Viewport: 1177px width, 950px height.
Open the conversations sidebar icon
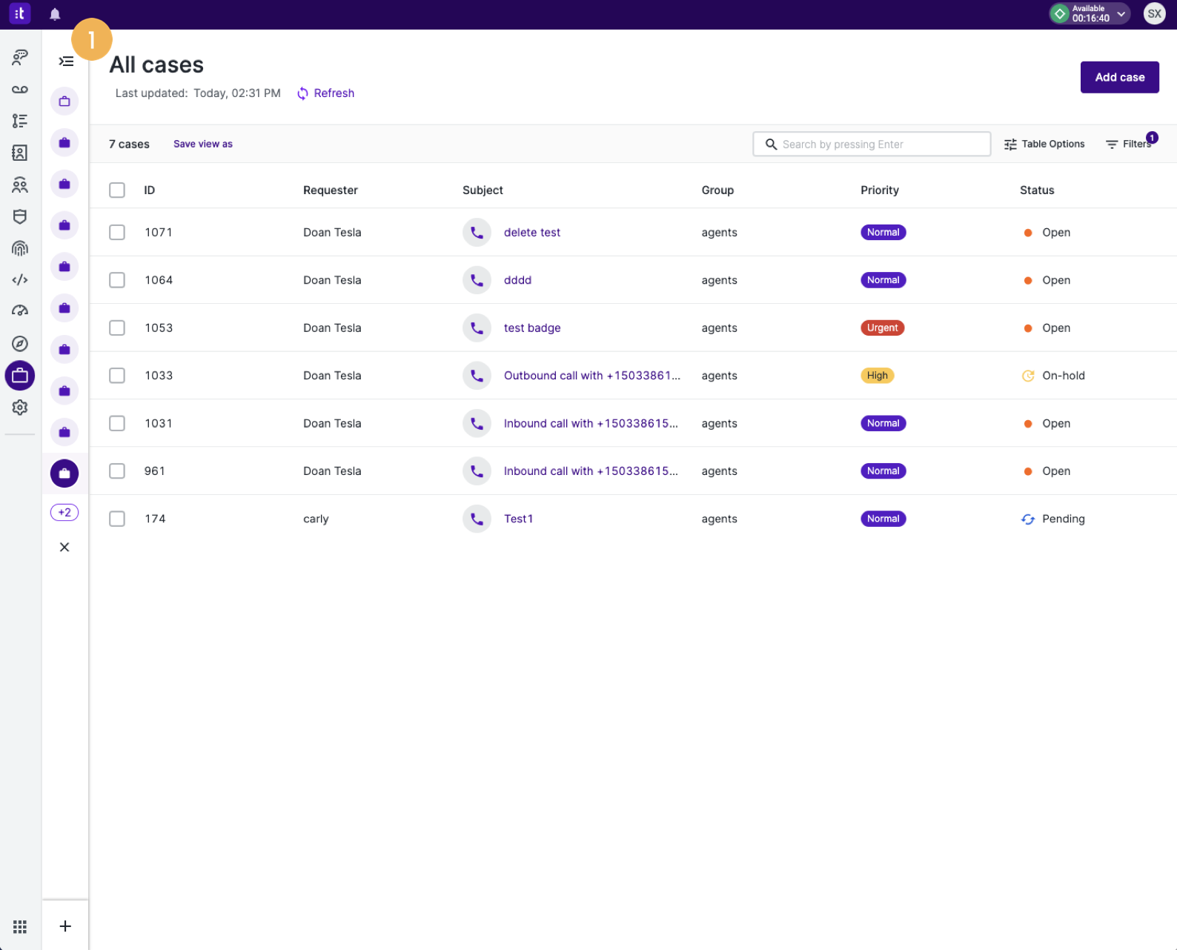pos(20,57)
